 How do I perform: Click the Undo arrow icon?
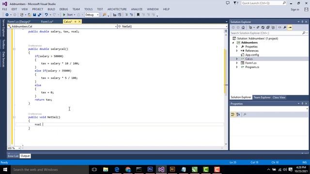point(46,15)
